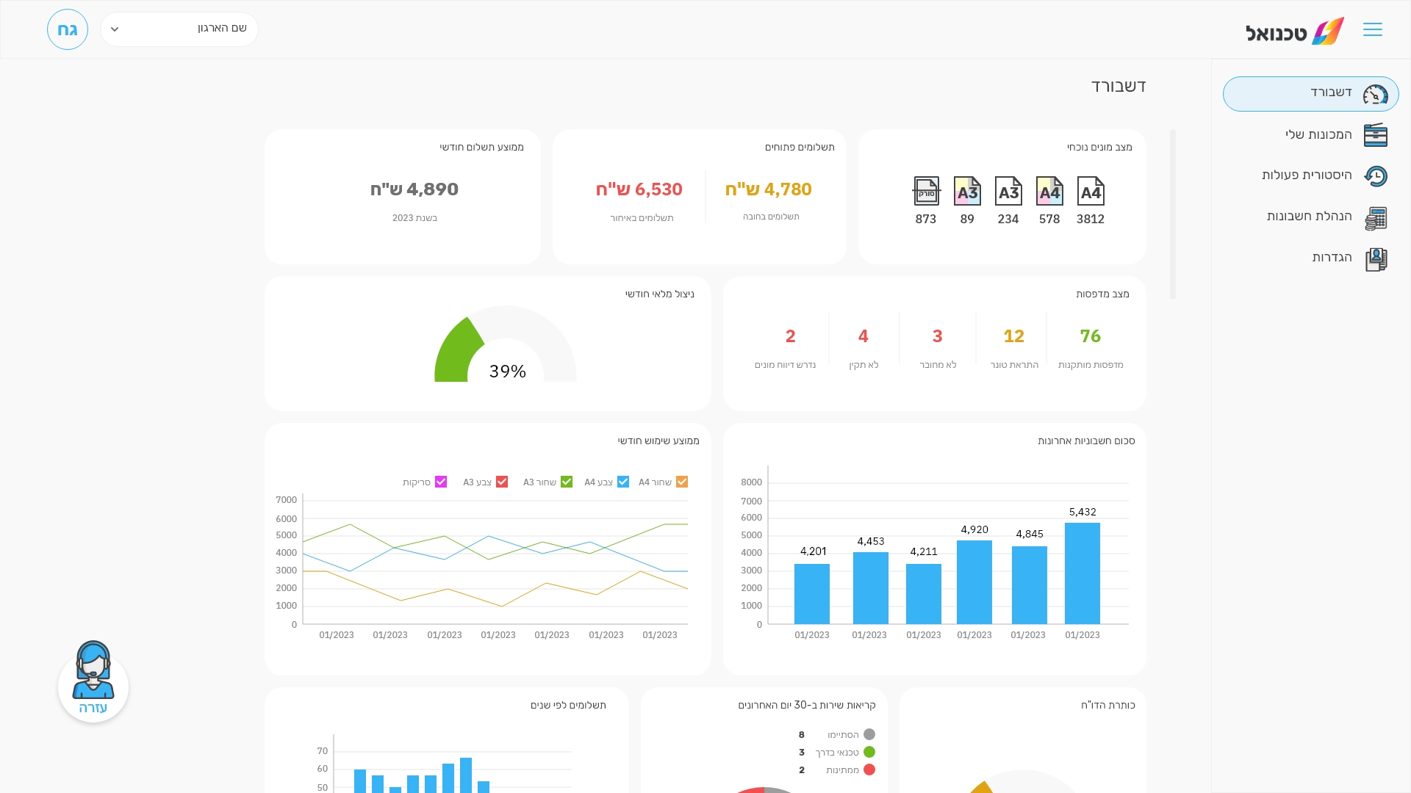Click the page vertical scrollbar
Screen dimensions: 1411x793
(x=1173, y=214)
